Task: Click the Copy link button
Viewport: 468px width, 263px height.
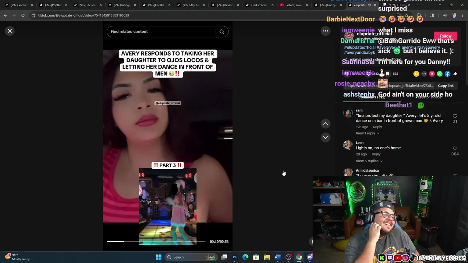Action: [446, 86]
